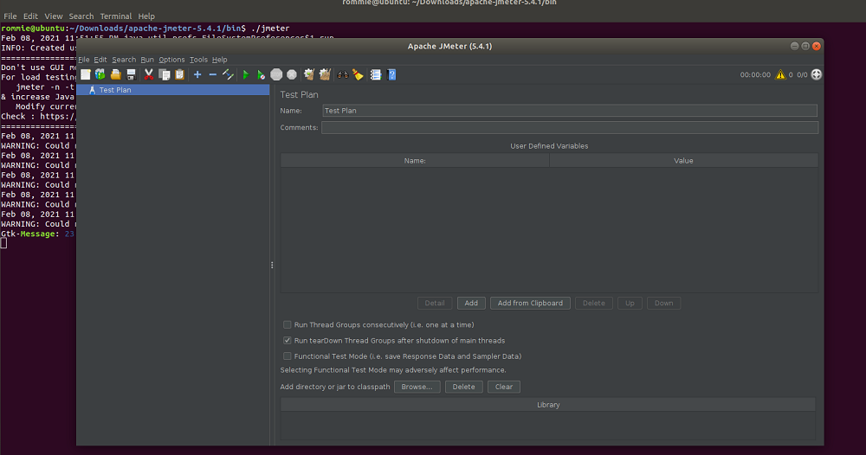Click the split pane divider handle dots
The width and height of the screenshot is (866, 455).
click(272, 266)
